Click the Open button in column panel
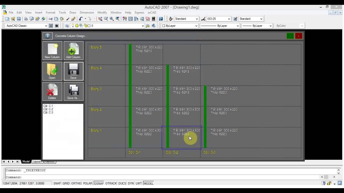344x193 pixels. (x=52, y=71)
